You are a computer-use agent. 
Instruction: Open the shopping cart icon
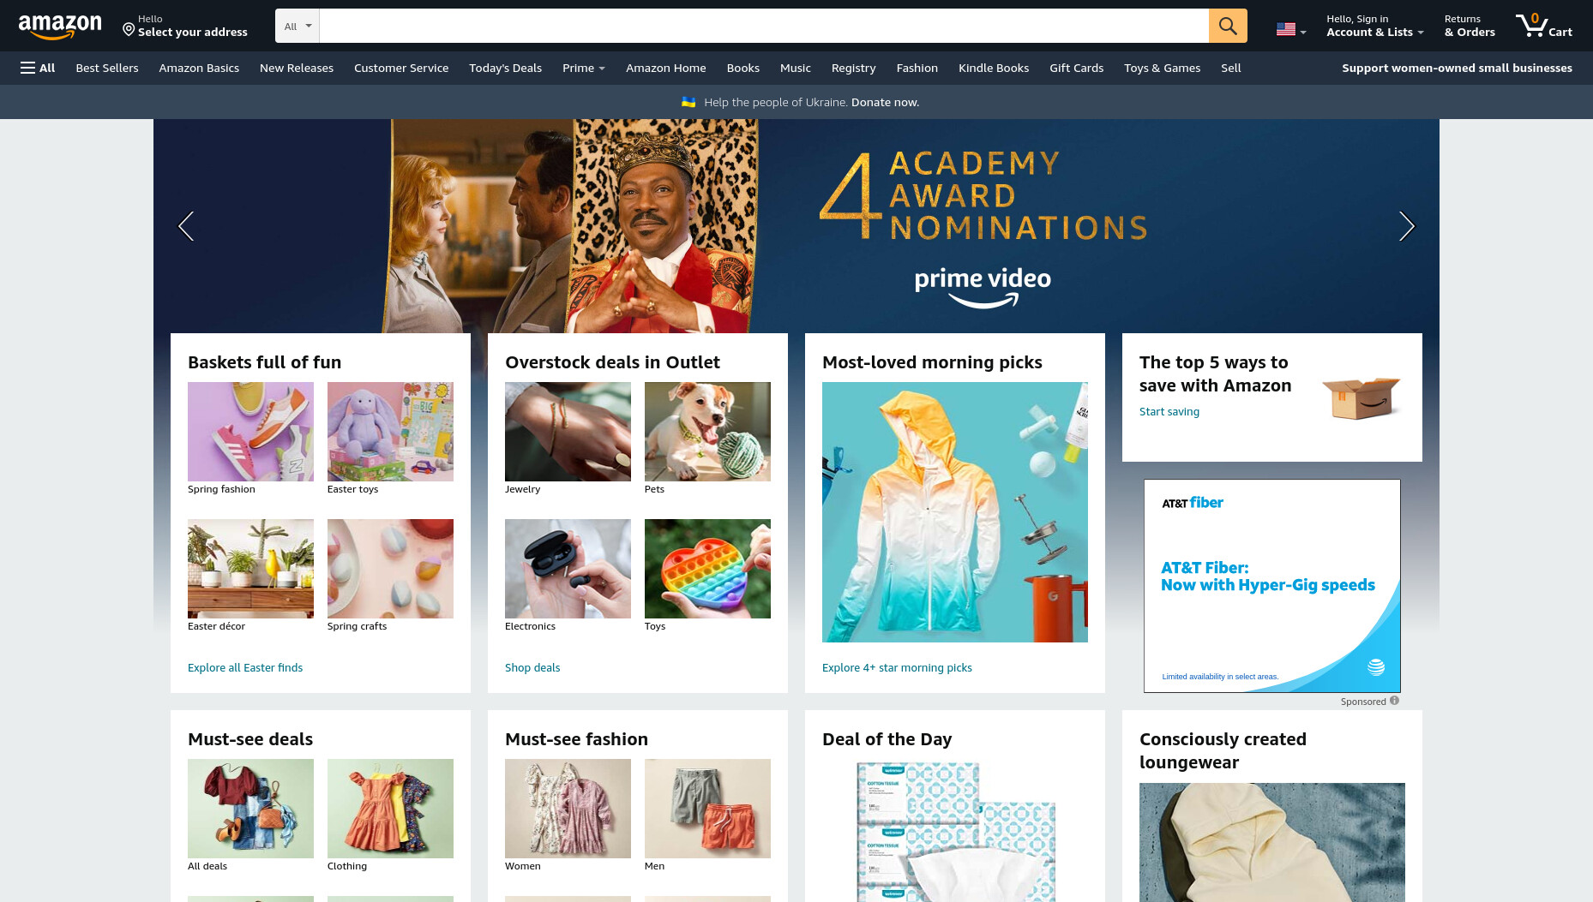coord(1543,26)
